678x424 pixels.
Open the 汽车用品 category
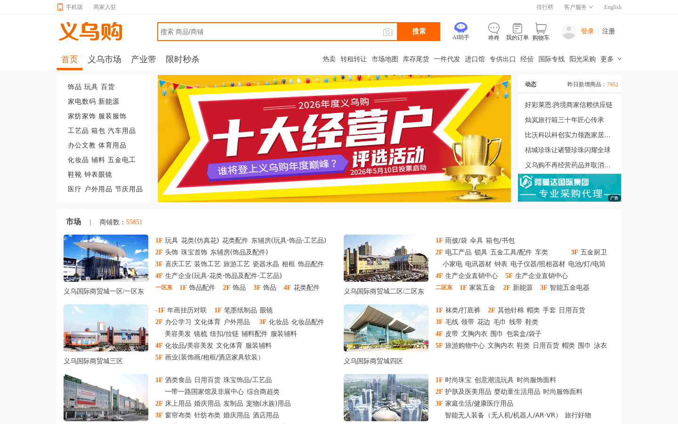(x=121, y=130)
